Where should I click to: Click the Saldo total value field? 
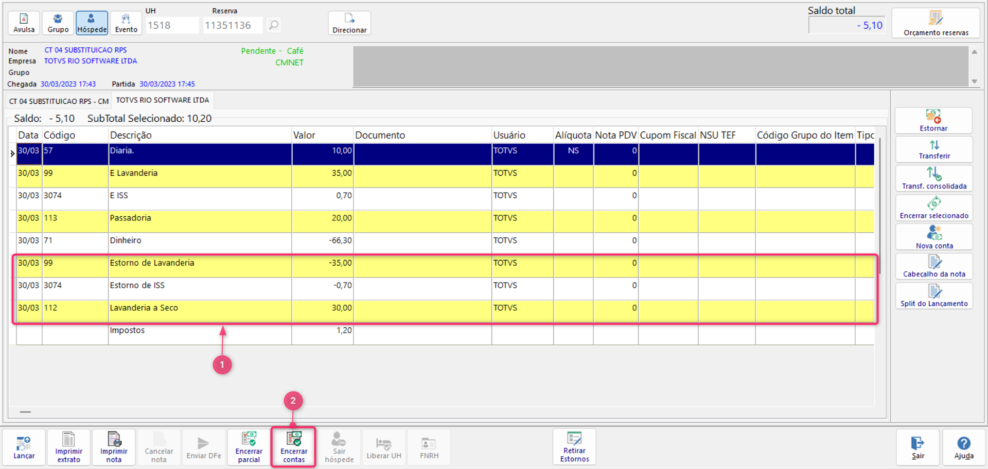(846, 25)
